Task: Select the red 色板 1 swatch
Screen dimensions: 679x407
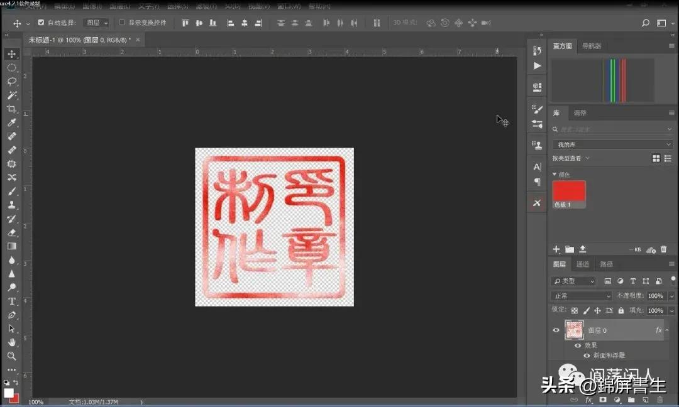Action: tap(568, 192)
